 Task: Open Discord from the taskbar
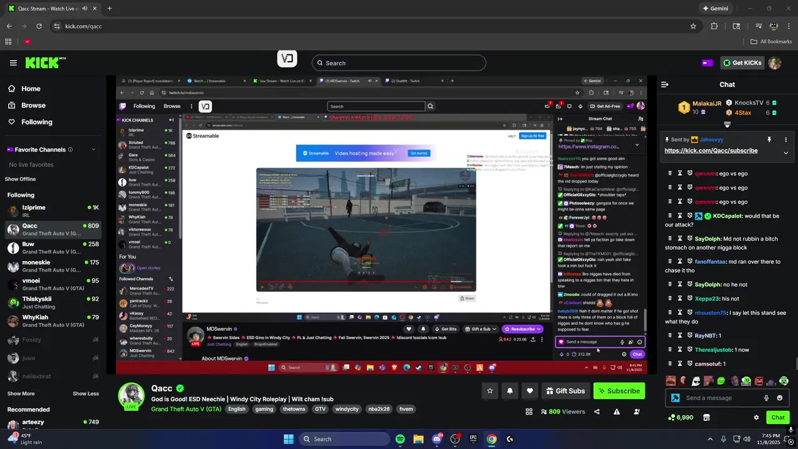(436, 439)
